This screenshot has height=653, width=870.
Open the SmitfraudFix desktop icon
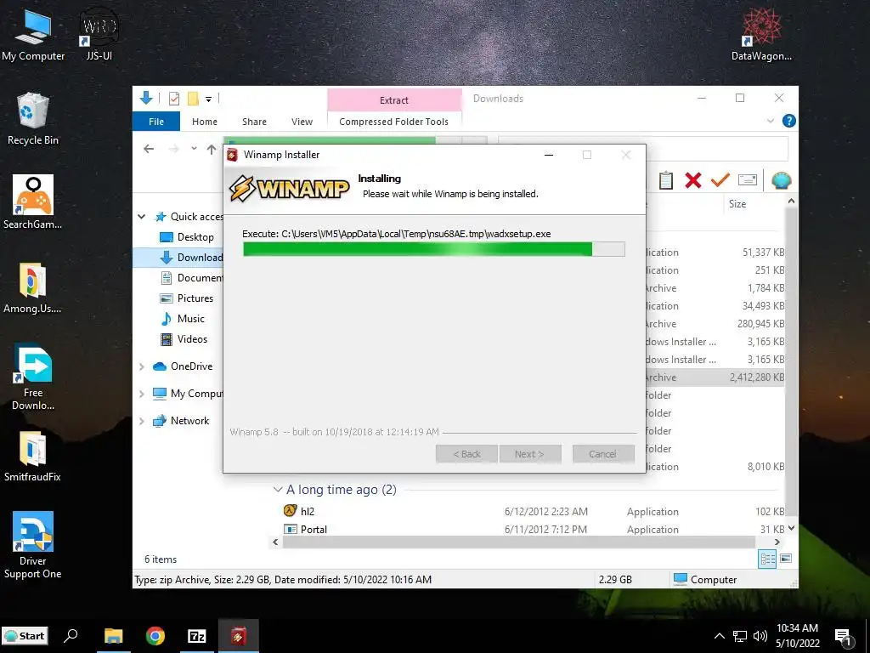33,457
